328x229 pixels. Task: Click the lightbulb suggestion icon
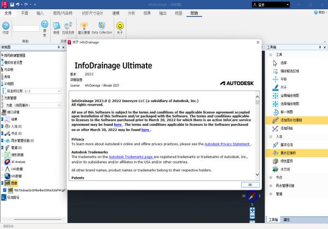pos(84,26)
